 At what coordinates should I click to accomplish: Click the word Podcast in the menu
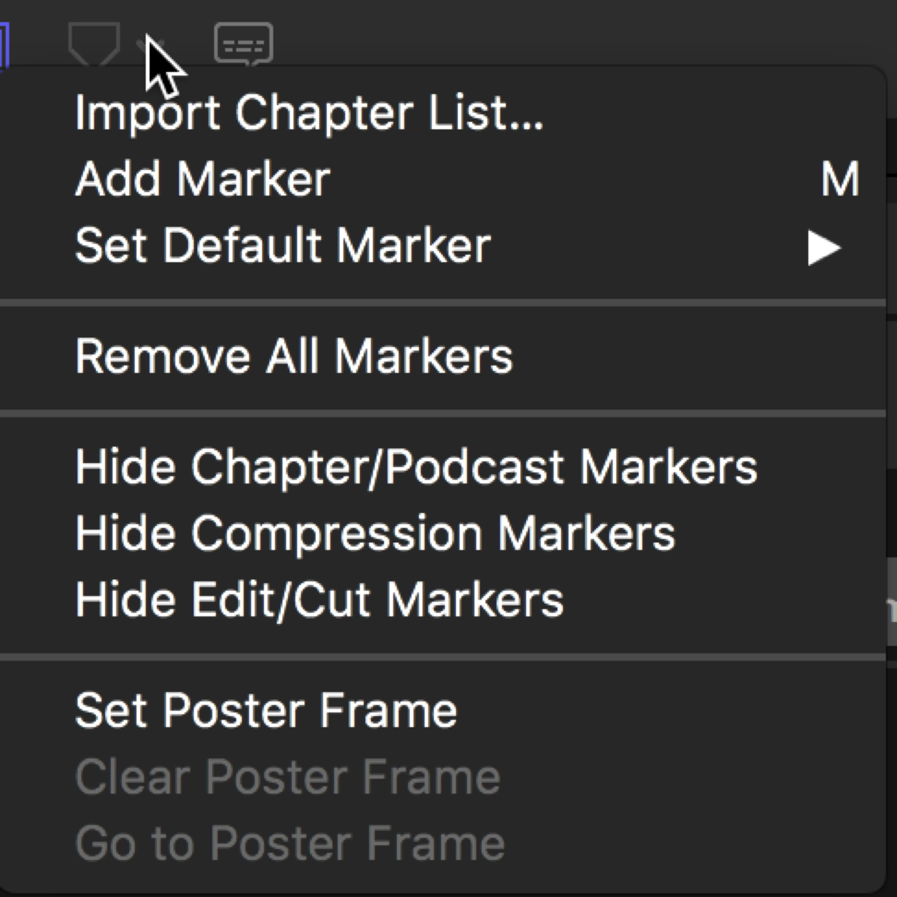tap(475, 467)
